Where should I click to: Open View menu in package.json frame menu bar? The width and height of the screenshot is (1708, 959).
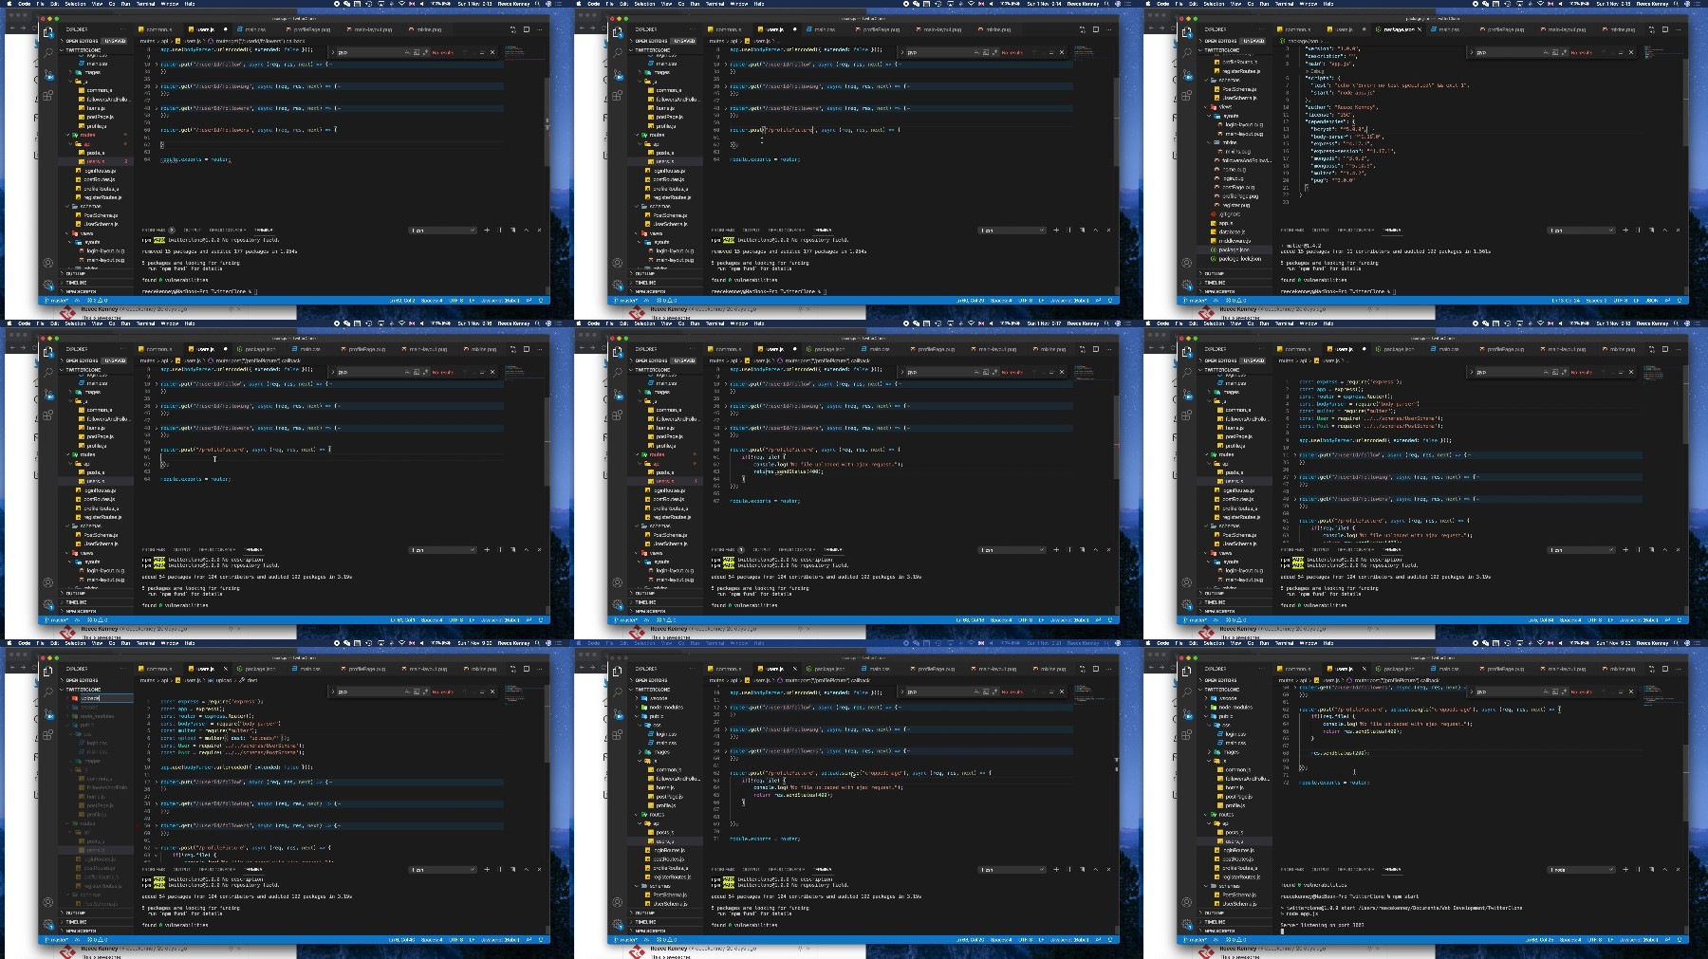point(1235,4)
